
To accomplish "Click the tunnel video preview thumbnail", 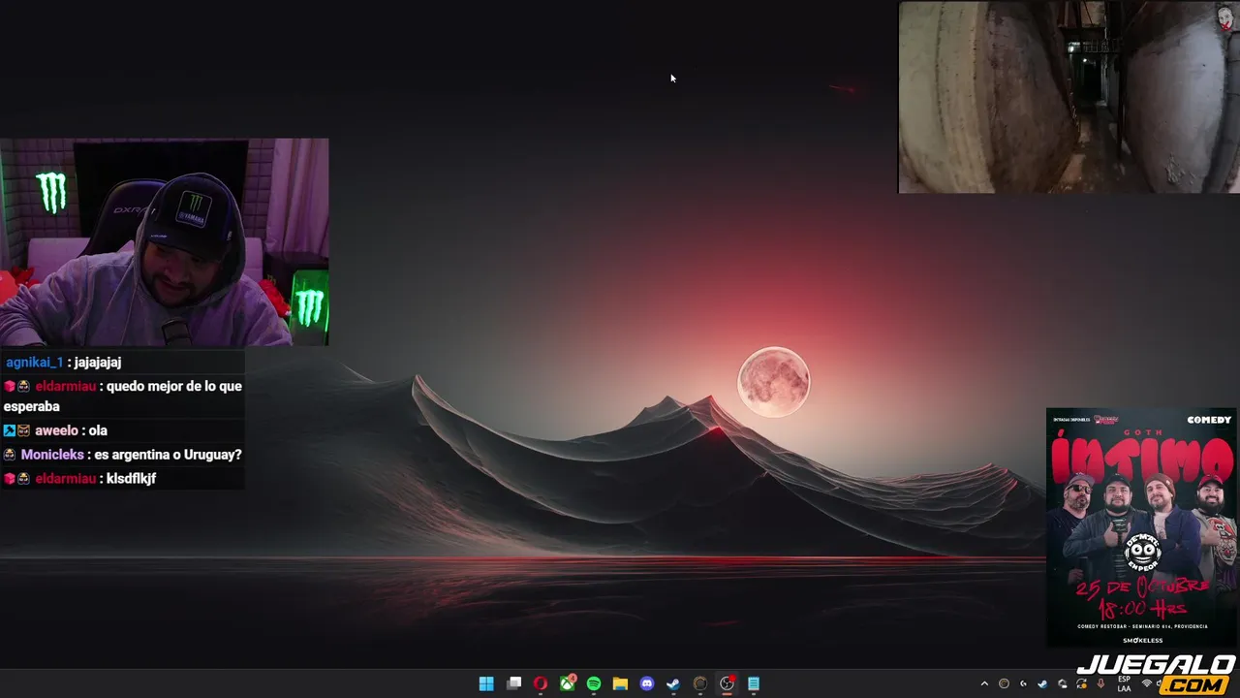I will tap(1069, 97).
